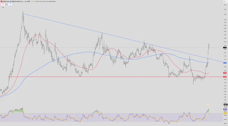Viewport: 228px width, 126px height.
Task: Expand the collapsed indicator legend arrow
Action: click(2, 7)
